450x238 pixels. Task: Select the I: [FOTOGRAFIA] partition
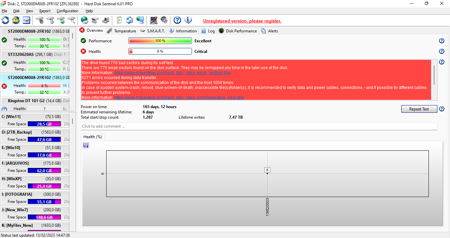[x=35, y=198]
